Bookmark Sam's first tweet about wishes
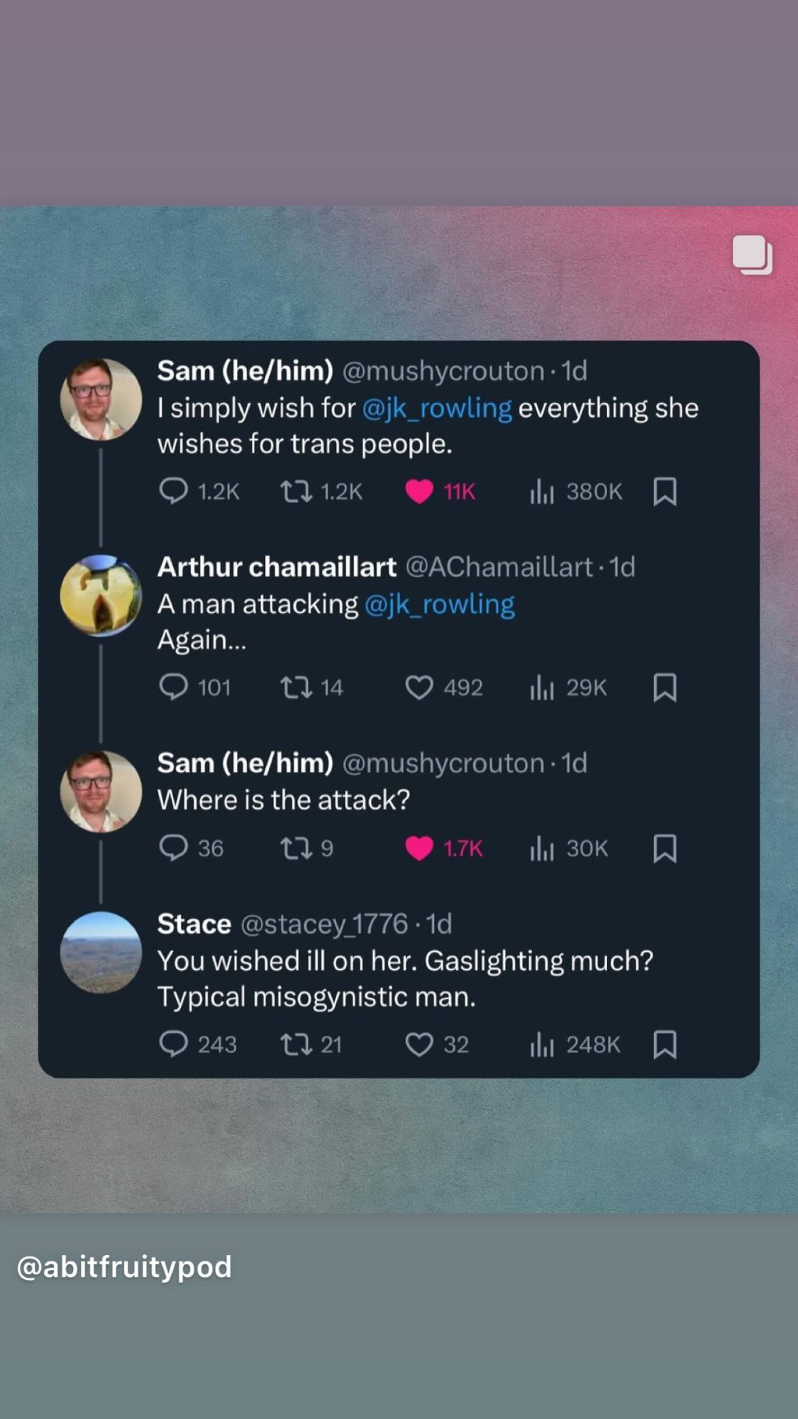This screenshot has height=1419, width=798. 665,491
